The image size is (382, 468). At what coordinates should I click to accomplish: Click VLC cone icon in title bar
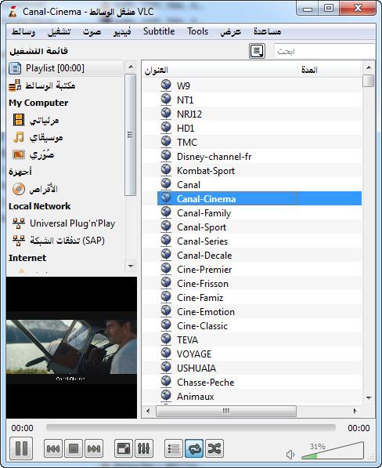[x=13, y=11]
